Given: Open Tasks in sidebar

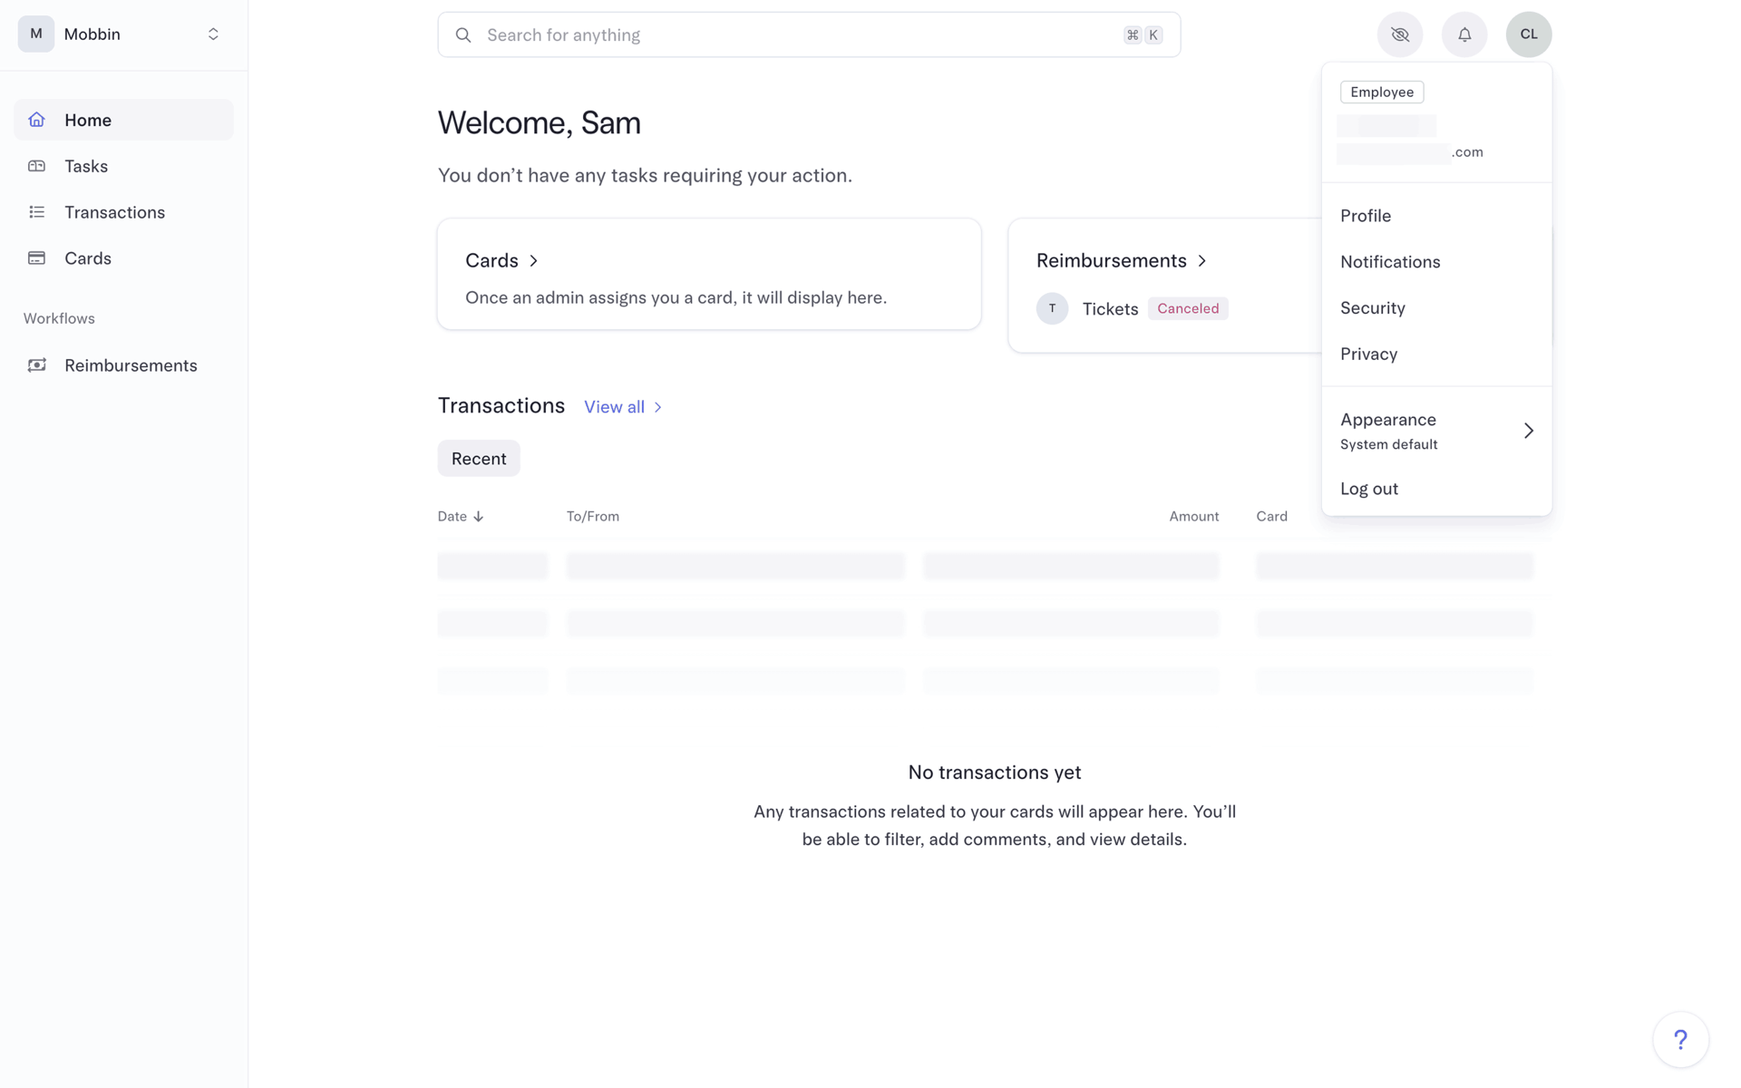Looking at the screenshot, I should coord(123,166).
